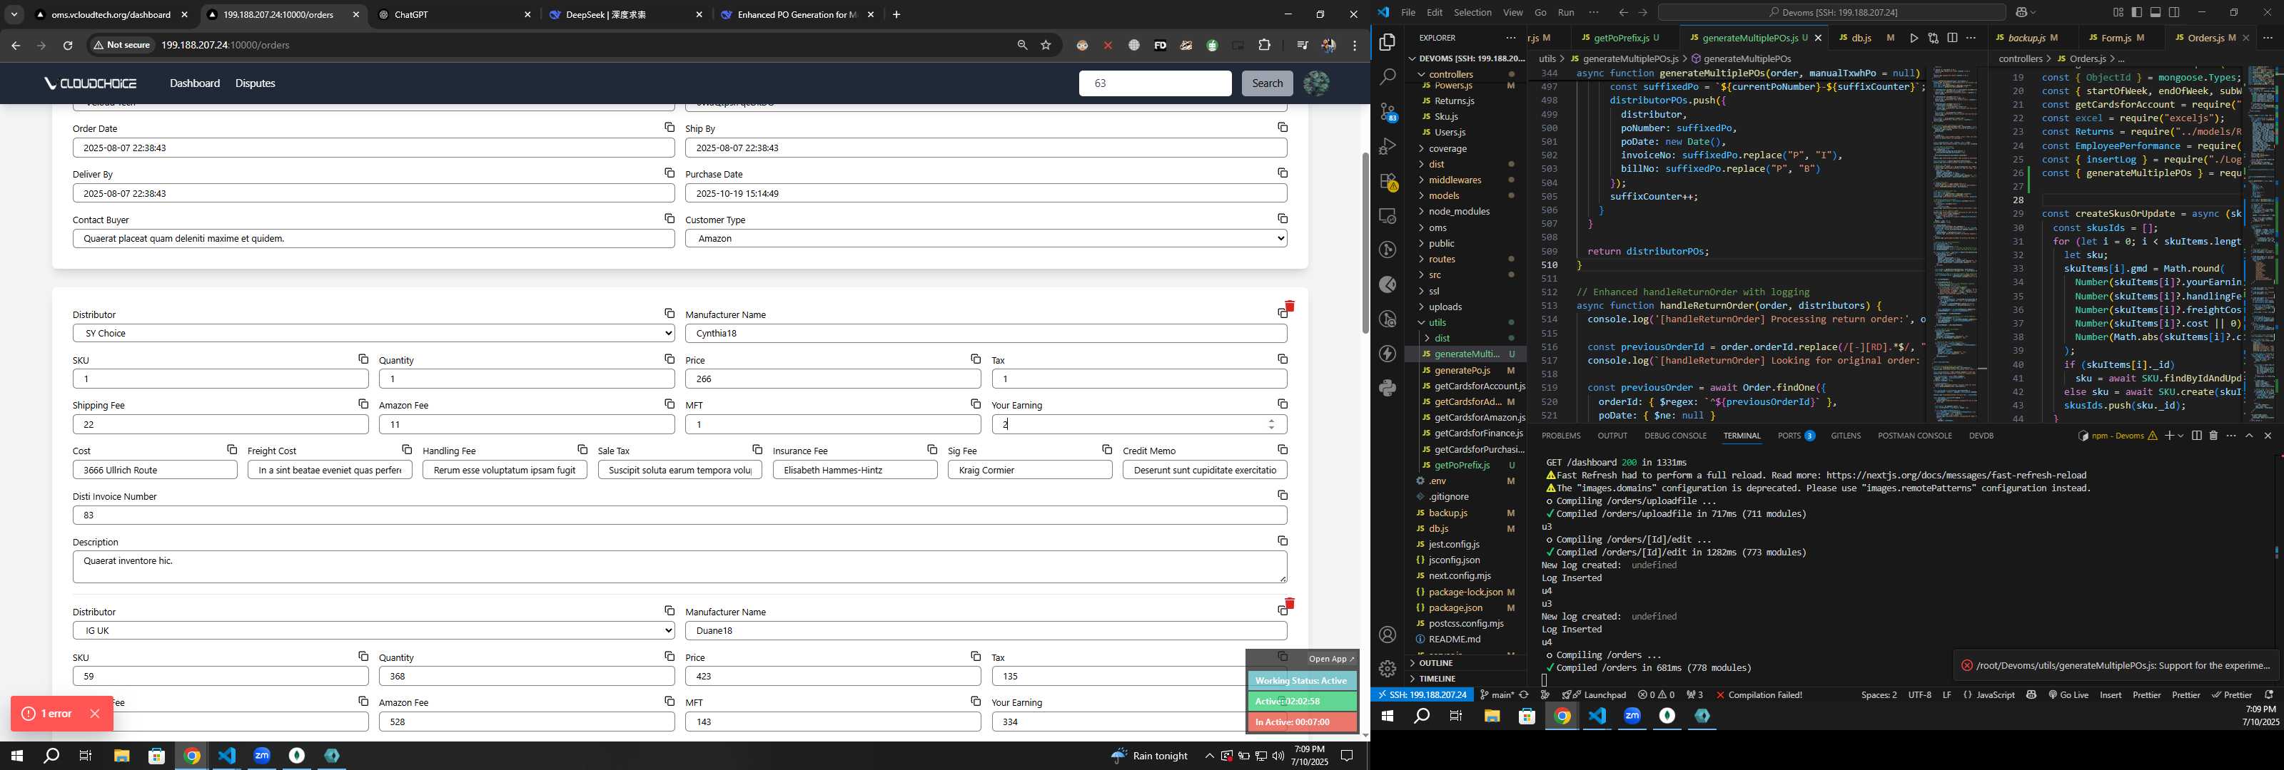The width and height of the screenshot is (2284, 770).
Task: Open the VS Code Run menu
Action: [1566, 12]
